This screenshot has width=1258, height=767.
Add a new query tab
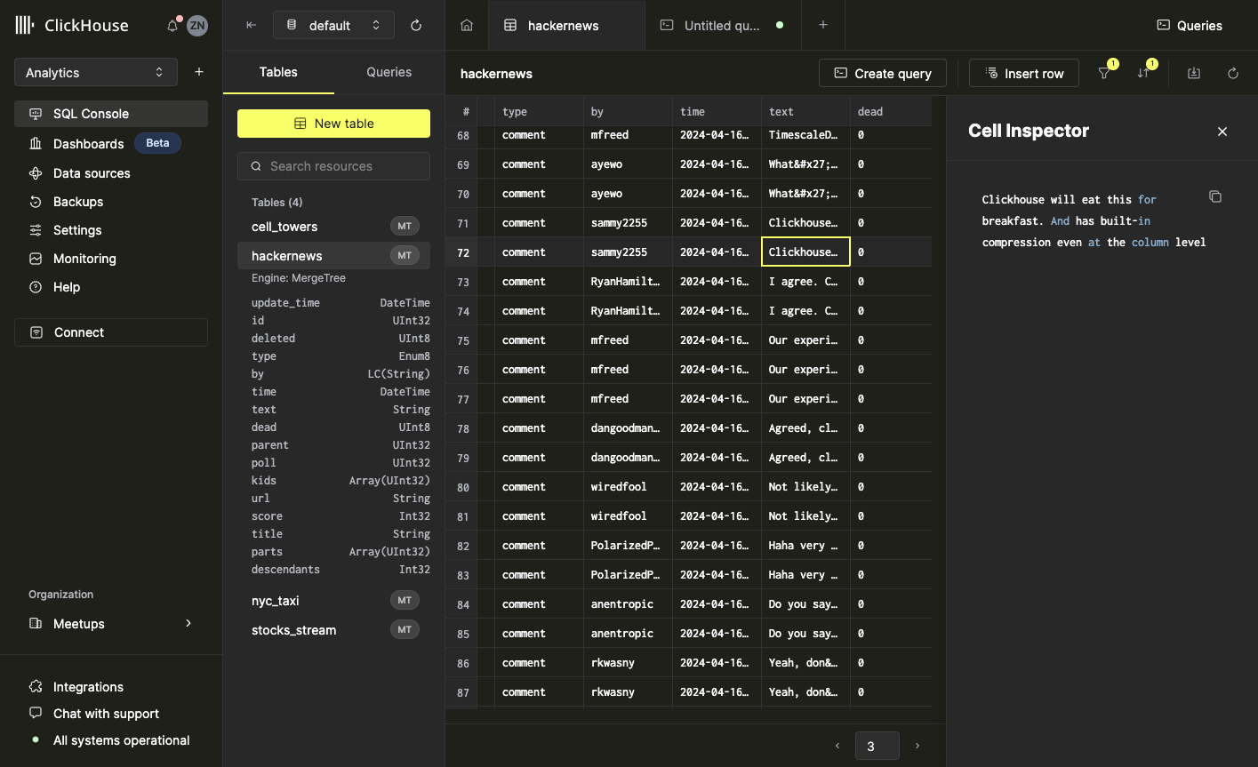(823, 25)
